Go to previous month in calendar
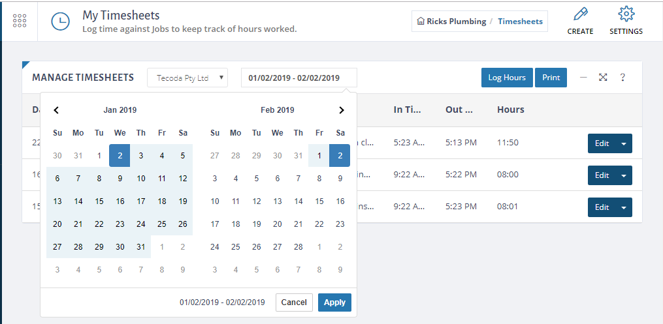 (x=57, y=110)
